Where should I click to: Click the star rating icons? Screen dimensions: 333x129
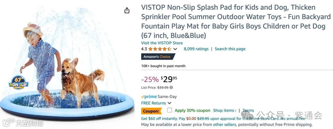click(x=160, y=49)
